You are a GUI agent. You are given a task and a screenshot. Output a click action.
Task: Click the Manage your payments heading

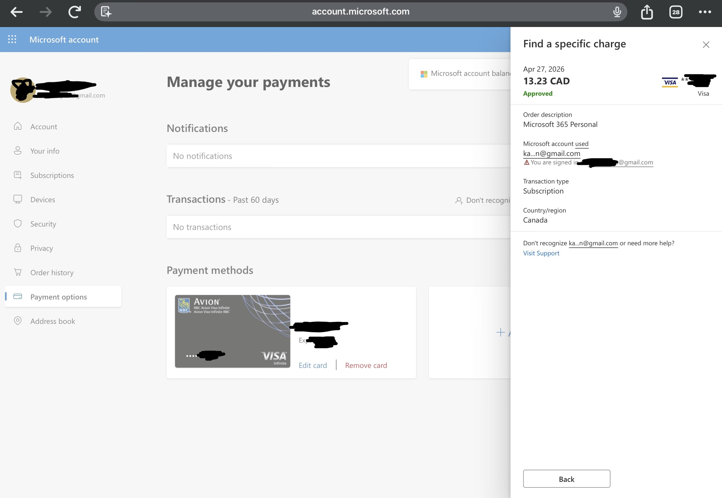[x=248, y=82]
